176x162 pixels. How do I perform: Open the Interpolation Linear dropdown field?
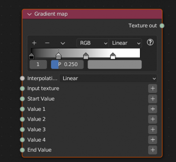pos(108,78)
